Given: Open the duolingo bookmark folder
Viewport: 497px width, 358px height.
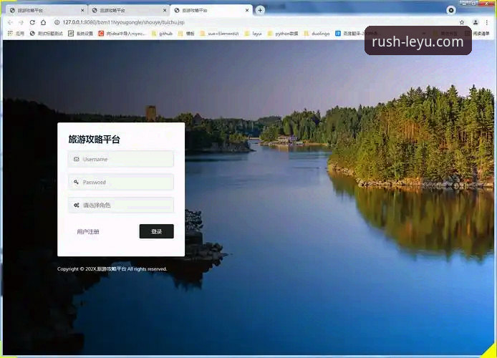Looking at the screenshot, I should pos(317,33).
